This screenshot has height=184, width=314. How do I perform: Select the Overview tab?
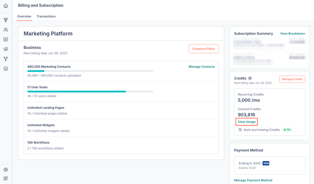[24, 16]
